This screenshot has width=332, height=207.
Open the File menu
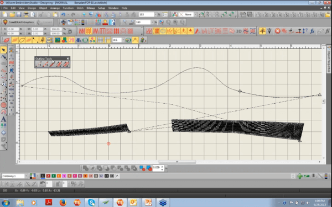(x=6, y=8)
